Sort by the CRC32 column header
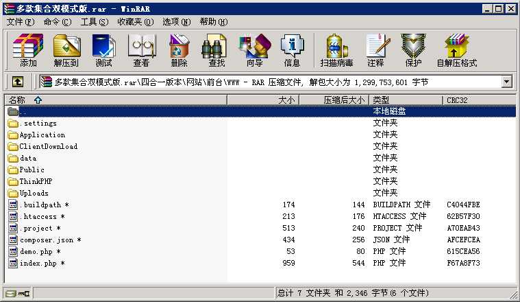 480,100
